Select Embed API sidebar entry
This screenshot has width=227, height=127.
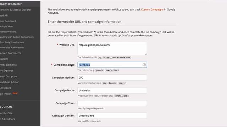tap(4, 16)
